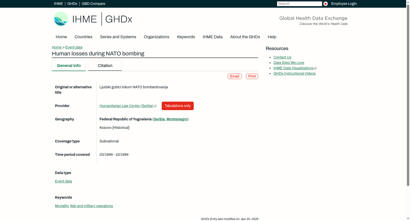Click GHDx in the top bar

coord(72,4)
